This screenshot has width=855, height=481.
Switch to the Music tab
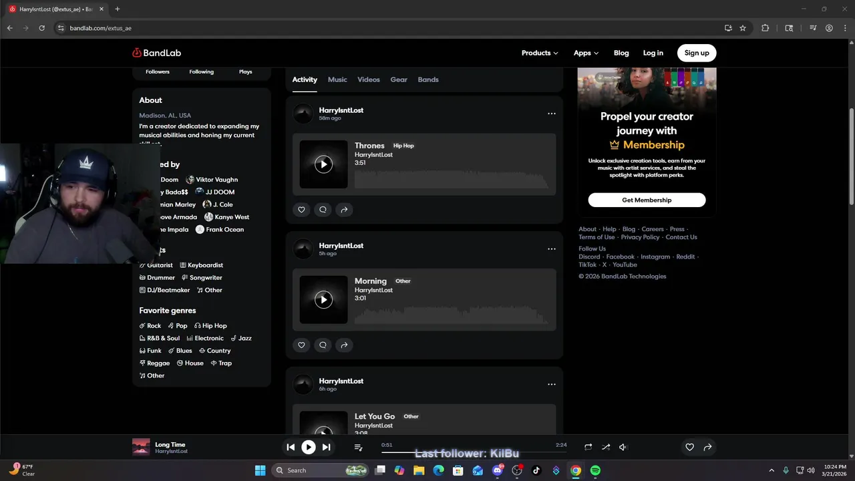[x=337, y=79]
